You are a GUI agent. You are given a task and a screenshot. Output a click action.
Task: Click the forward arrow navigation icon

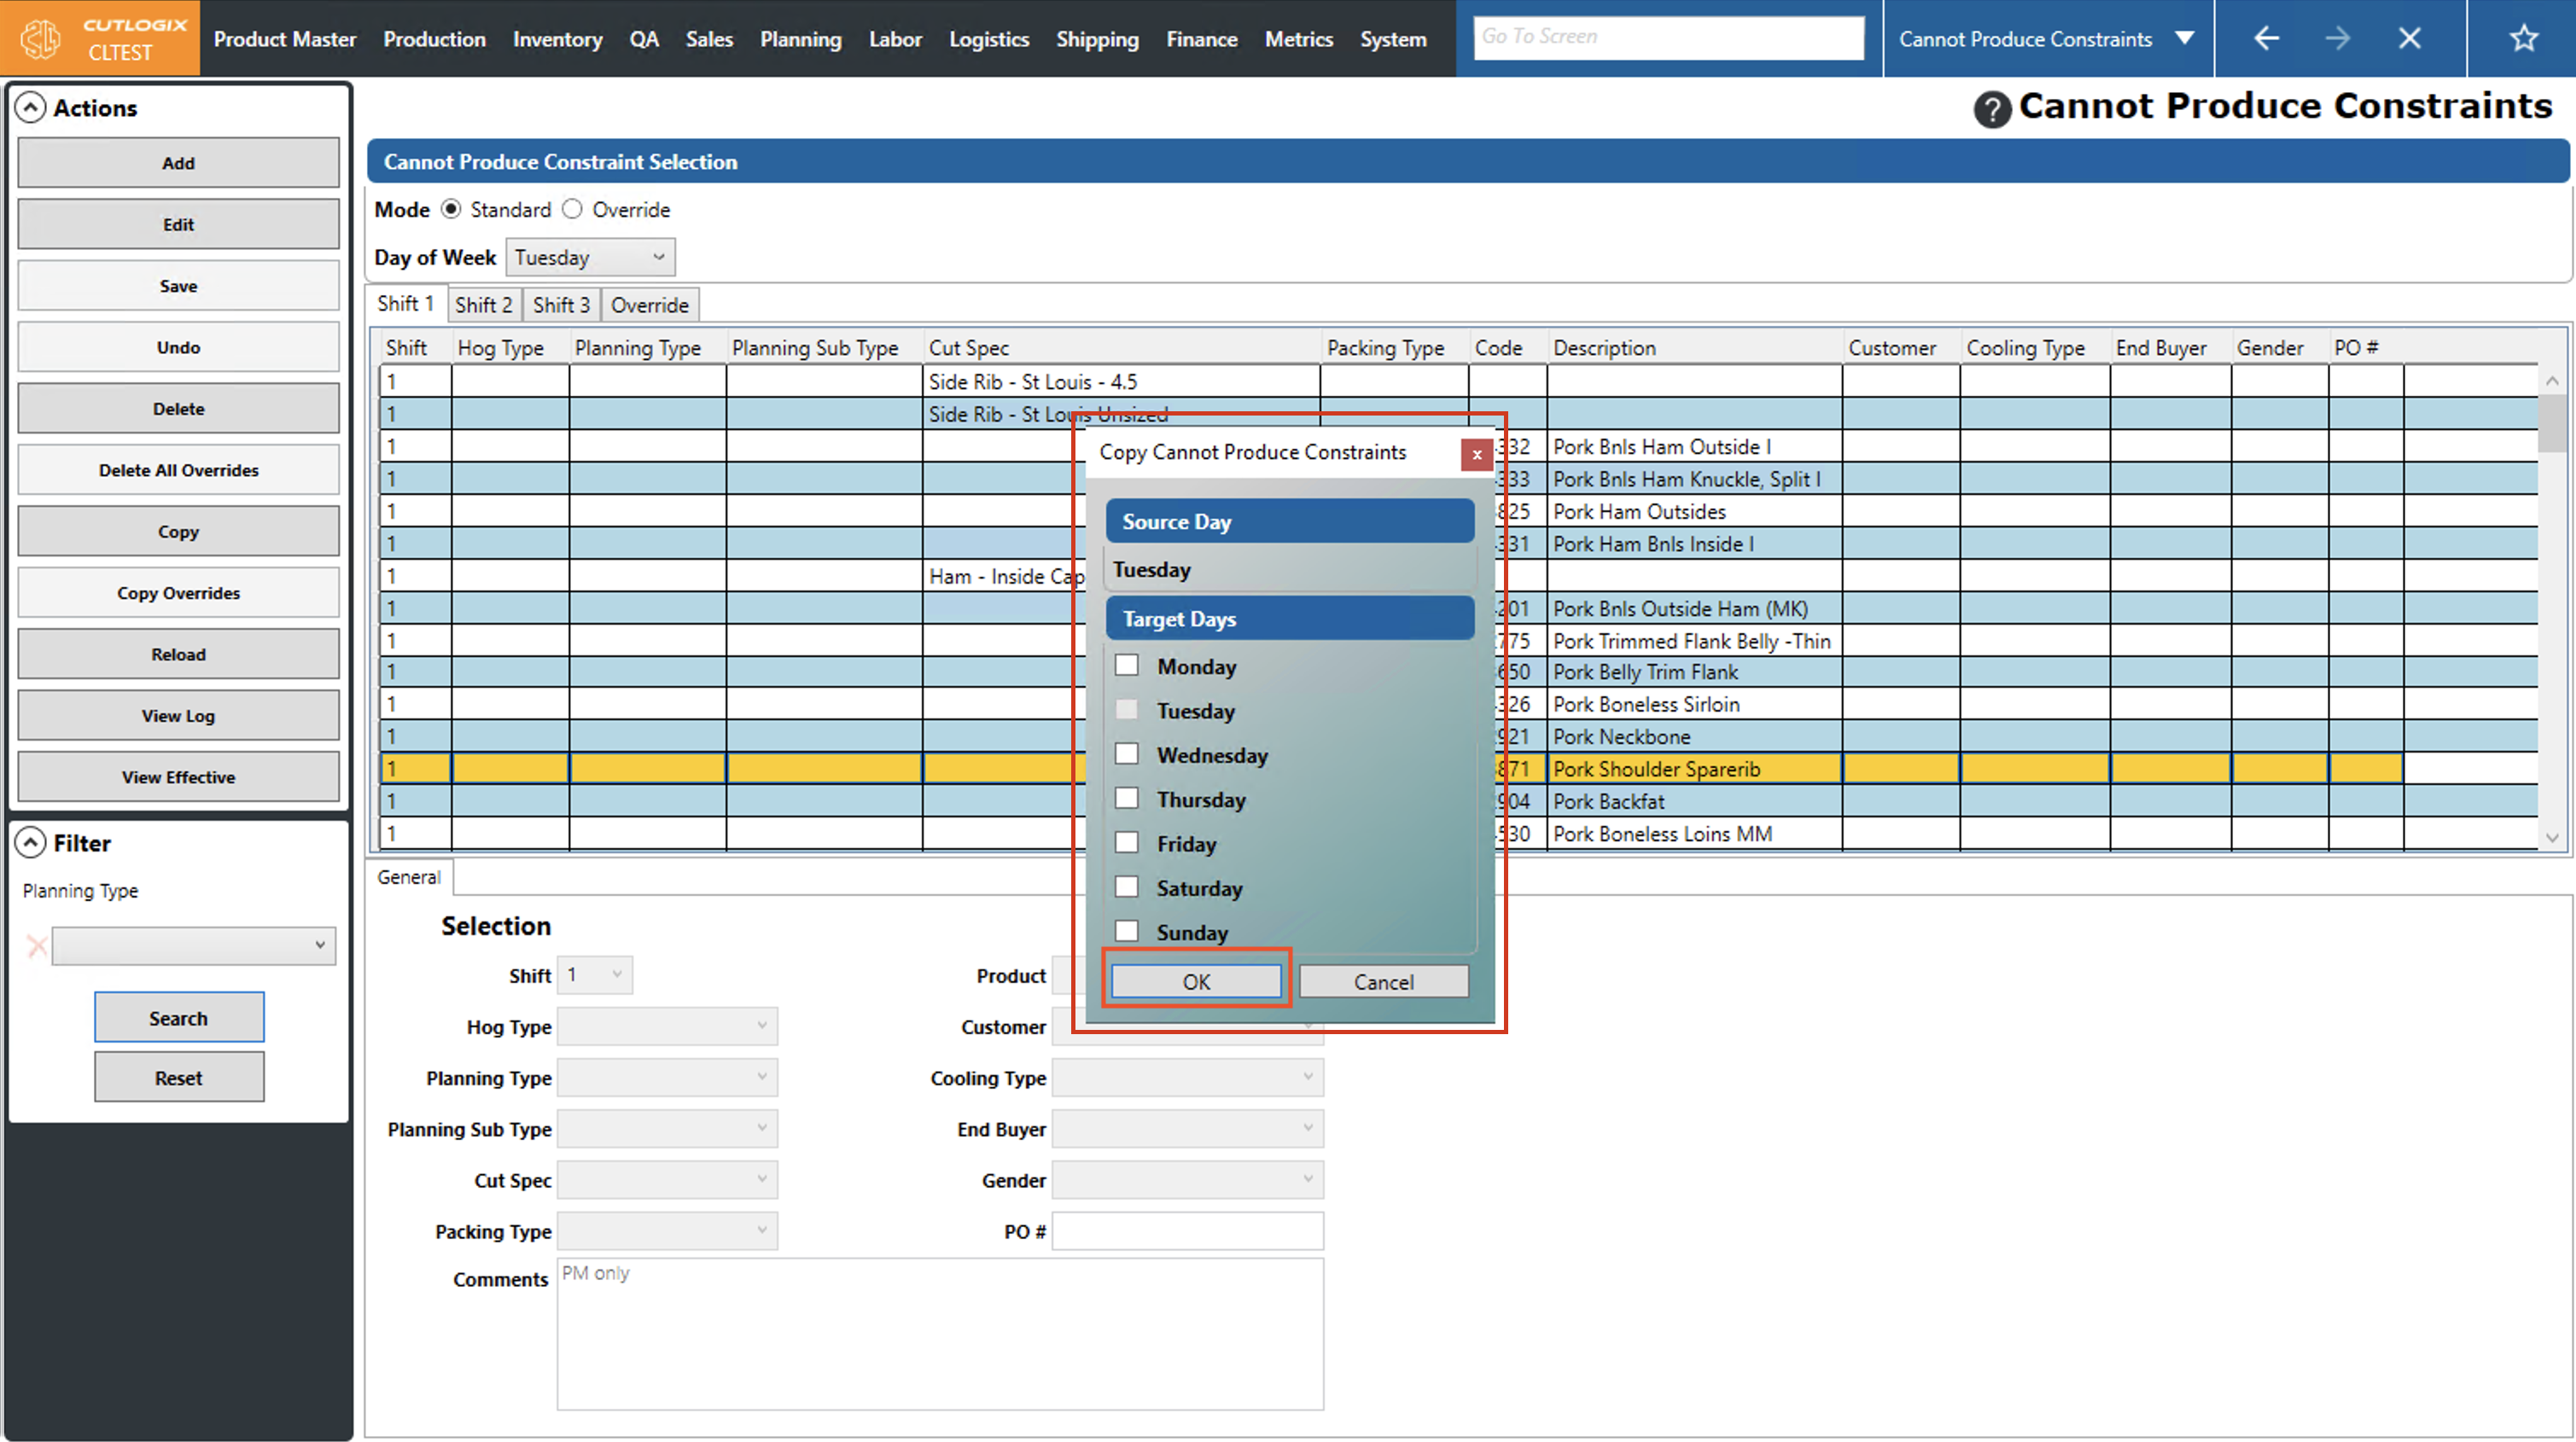pos(2337,38)
